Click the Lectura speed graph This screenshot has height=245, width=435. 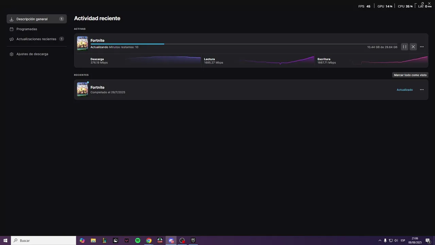(279, 61)
